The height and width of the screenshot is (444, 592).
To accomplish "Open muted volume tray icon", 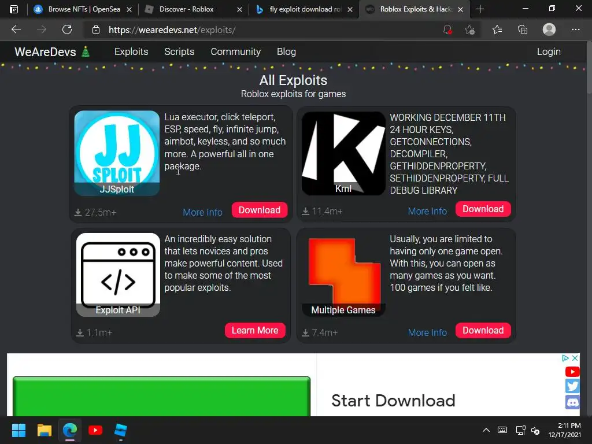I will point(535,430).
